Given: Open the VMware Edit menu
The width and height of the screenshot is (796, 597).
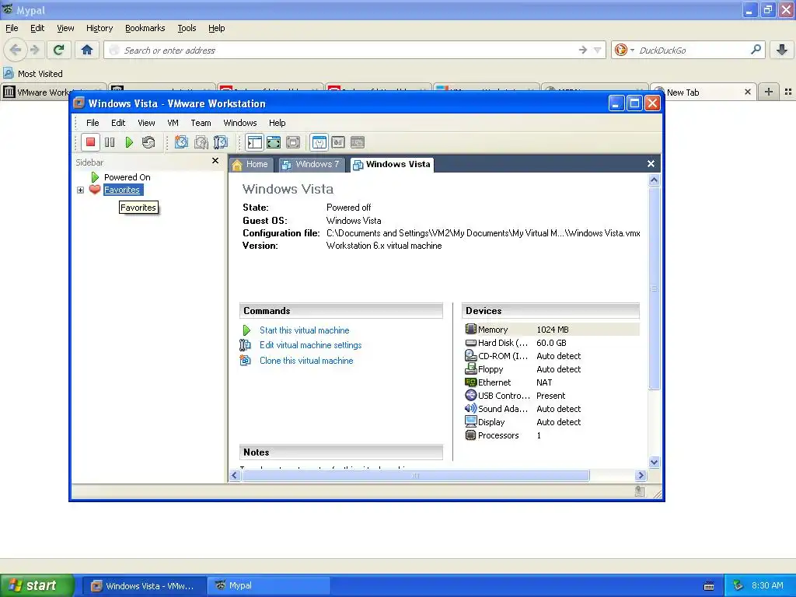Looking at the screenshot, I should point(118,123).
